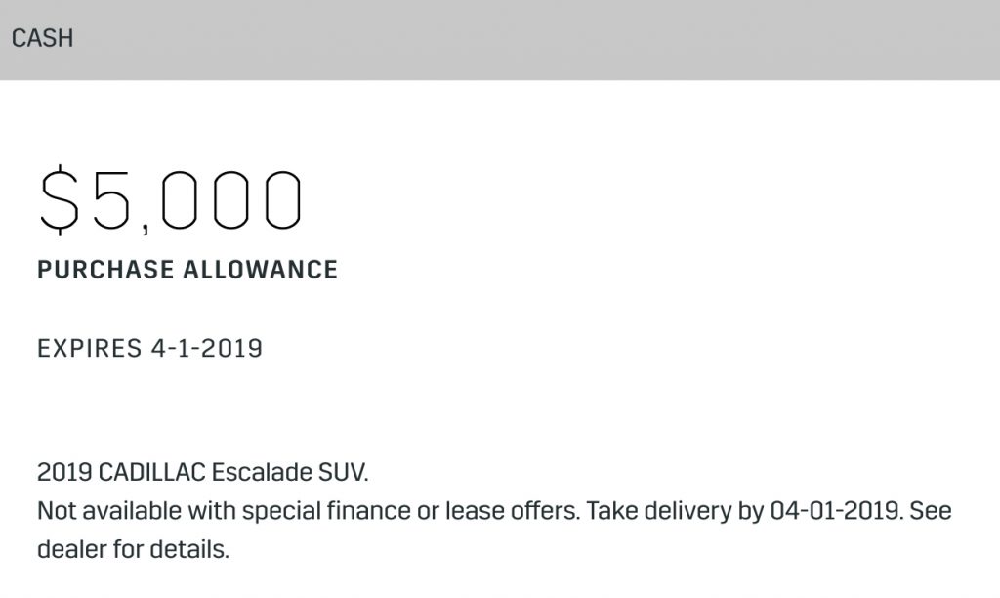Click the word ALLOWANCE in the heading
Viewport: 1000px width, 598px height.
pyautogui.click(x=260, y=270)
